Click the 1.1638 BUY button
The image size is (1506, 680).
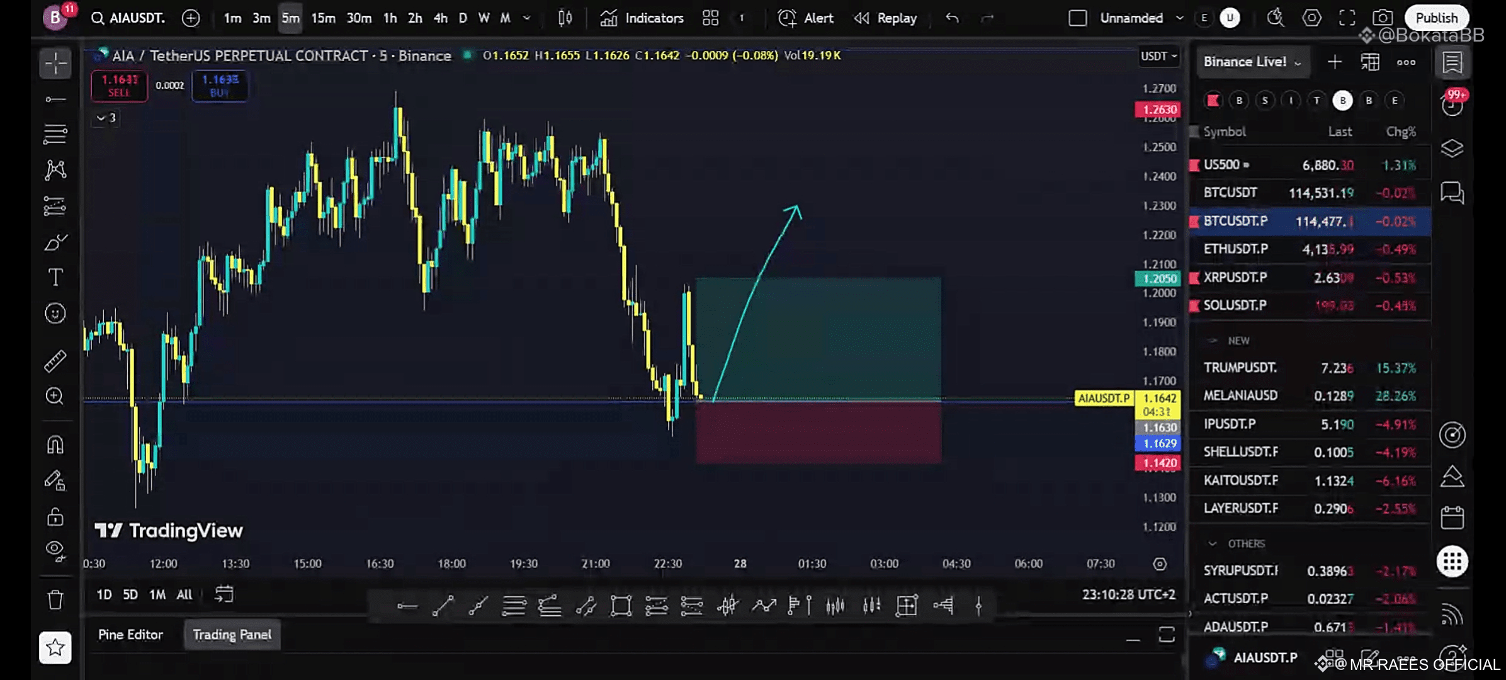(x=220, y=86)
